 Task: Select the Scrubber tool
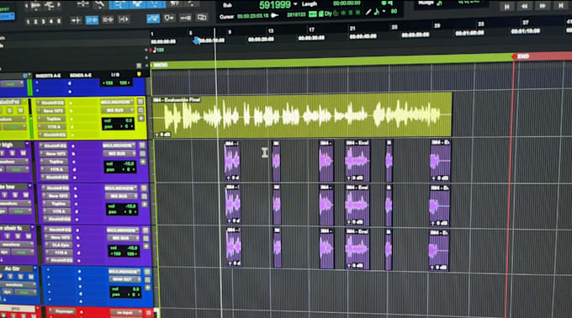click(175, 3)
